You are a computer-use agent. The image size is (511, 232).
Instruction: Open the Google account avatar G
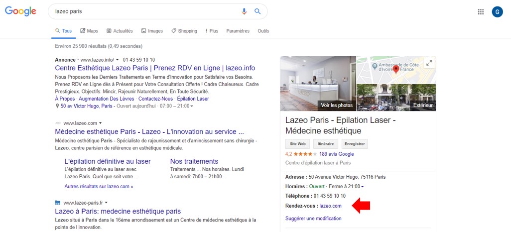tap(498, 12)
